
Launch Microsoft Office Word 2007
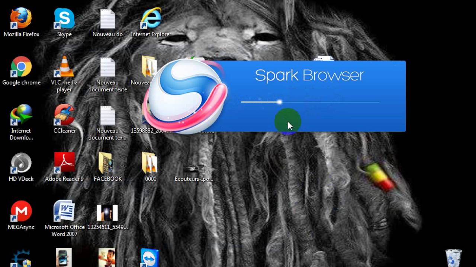64,211
